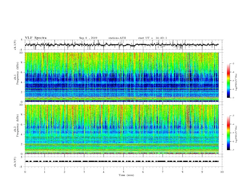Click the '-7' label on lower colorbar

pyautogui.click(x=233, y=150)
